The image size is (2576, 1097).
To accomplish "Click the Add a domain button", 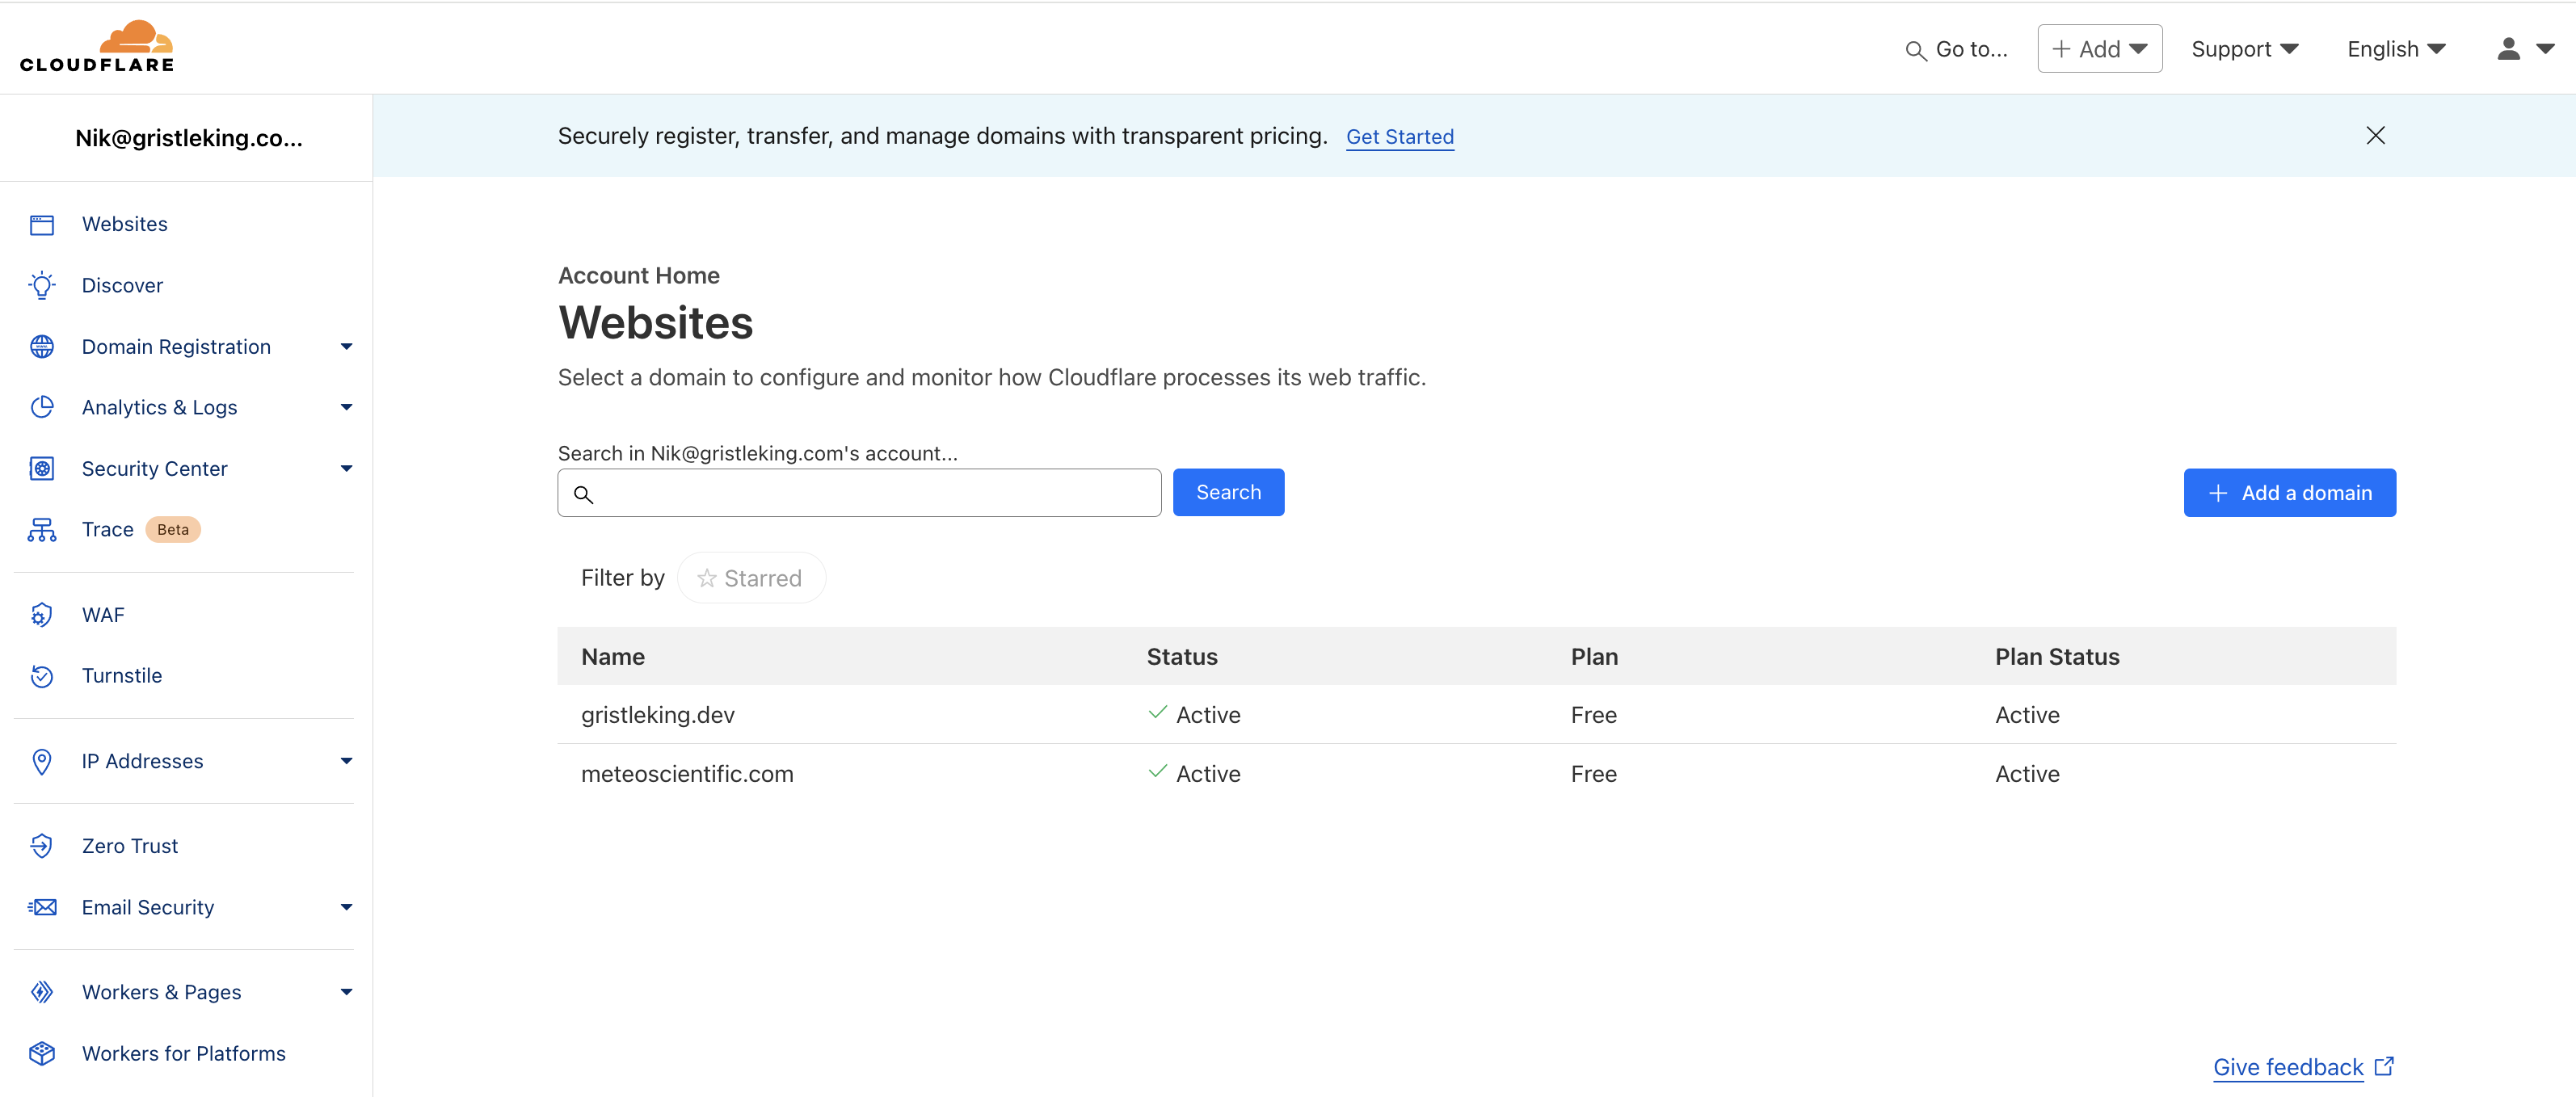I will (x=2289, y=492).
